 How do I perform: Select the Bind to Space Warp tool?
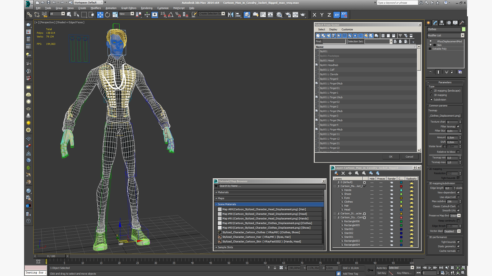tap(44, 15)
